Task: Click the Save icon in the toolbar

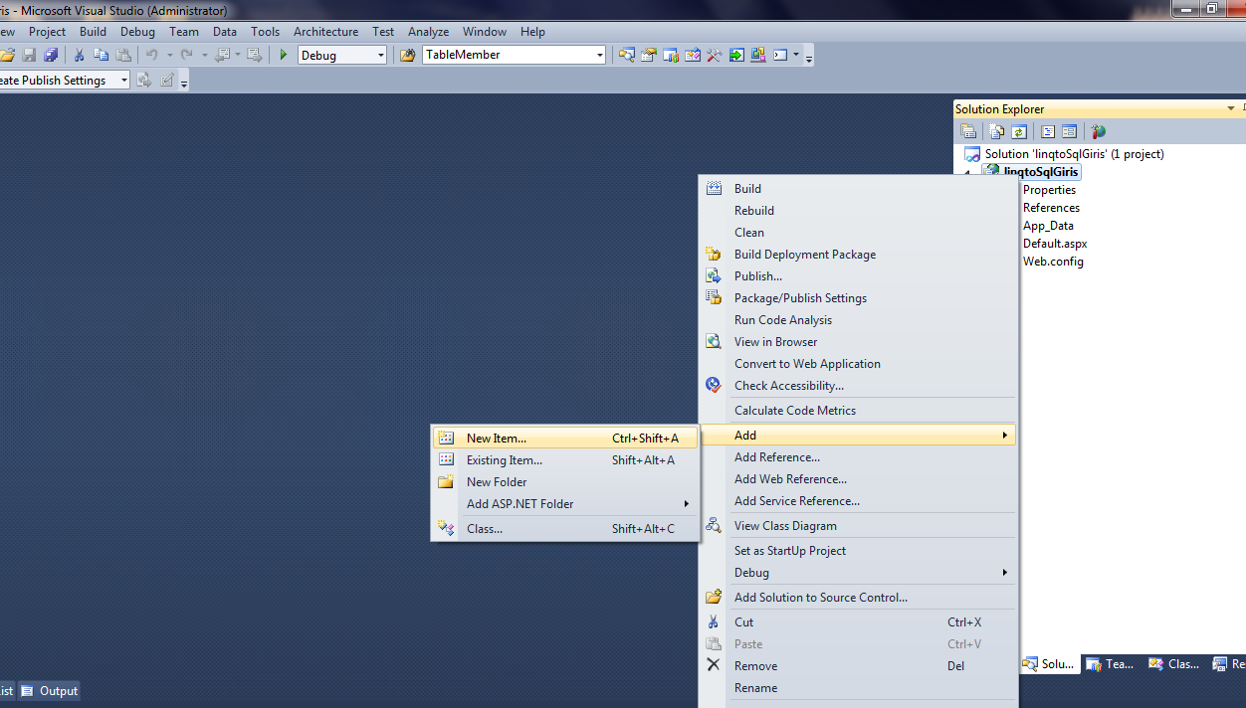Action: point(29,55)
